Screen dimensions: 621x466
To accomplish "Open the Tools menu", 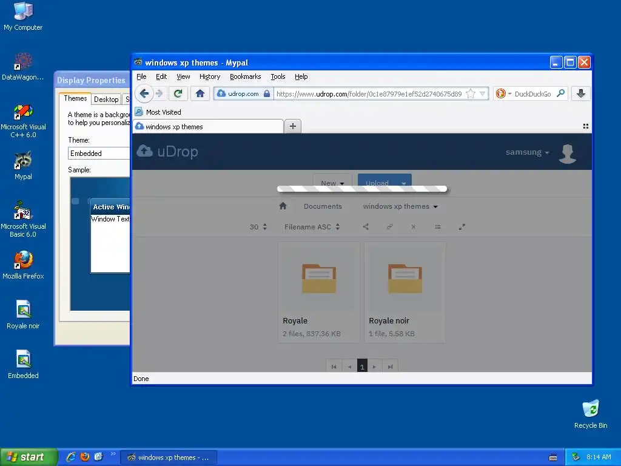I will coord(278,76).
